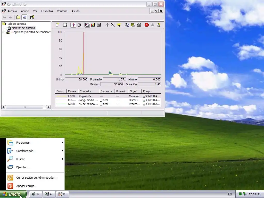Click Ejecutar... in Start menu
Image resolution: width=264 pixels, height=198 pixels.
[x=35, y=167]
